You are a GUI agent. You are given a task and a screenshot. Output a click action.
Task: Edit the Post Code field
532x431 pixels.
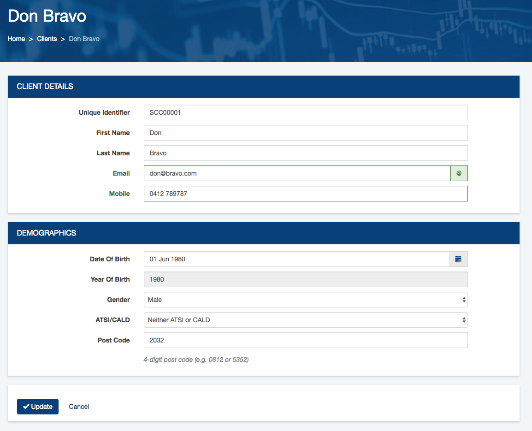306,340
